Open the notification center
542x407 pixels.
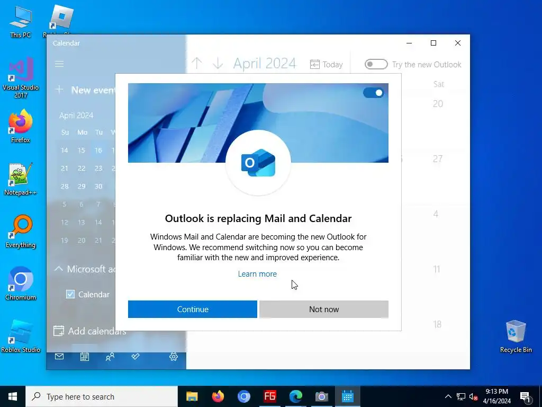[x=525, y=396]
